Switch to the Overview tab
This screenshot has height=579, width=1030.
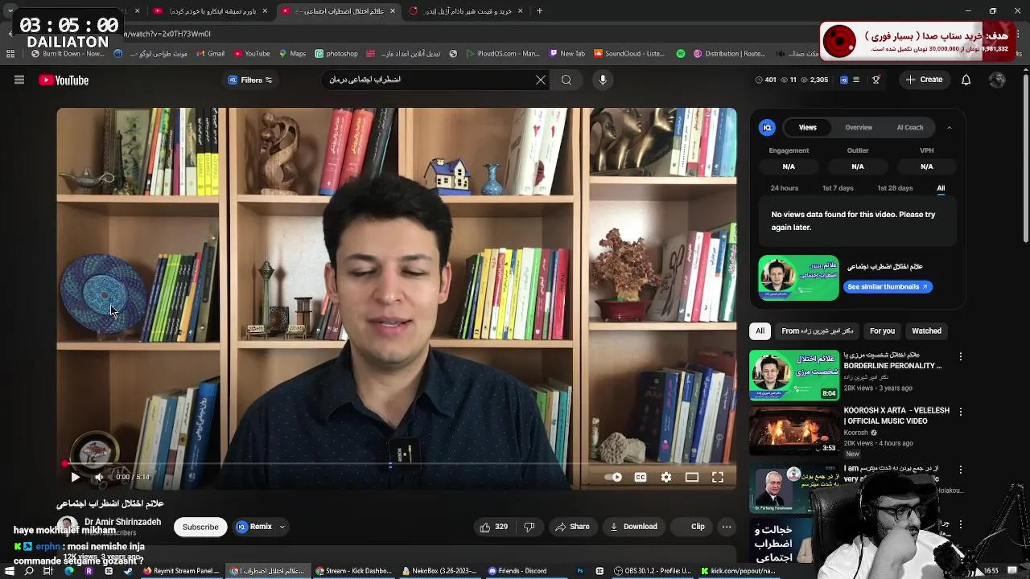(859, 127)
